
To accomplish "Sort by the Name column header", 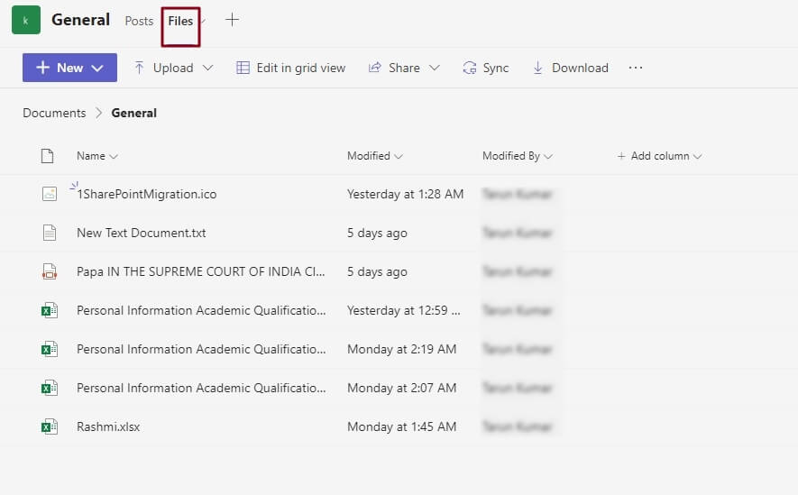I will tap(91, 156).
